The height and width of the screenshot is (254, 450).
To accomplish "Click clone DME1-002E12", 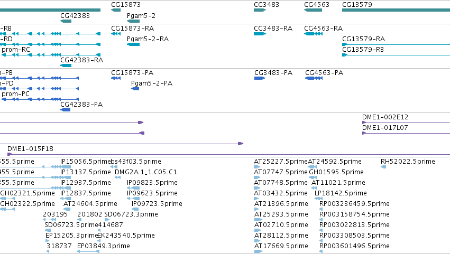I will tap(385, 117).
